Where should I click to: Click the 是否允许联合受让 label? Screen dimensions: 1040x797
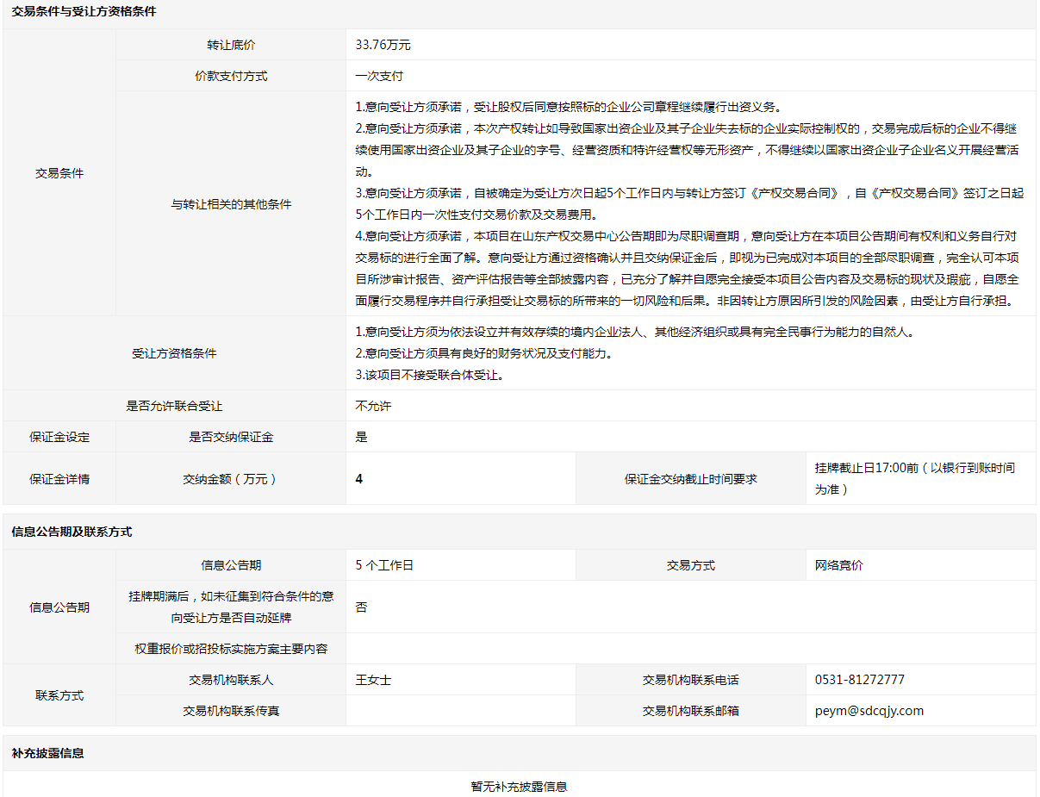[174, 406]
